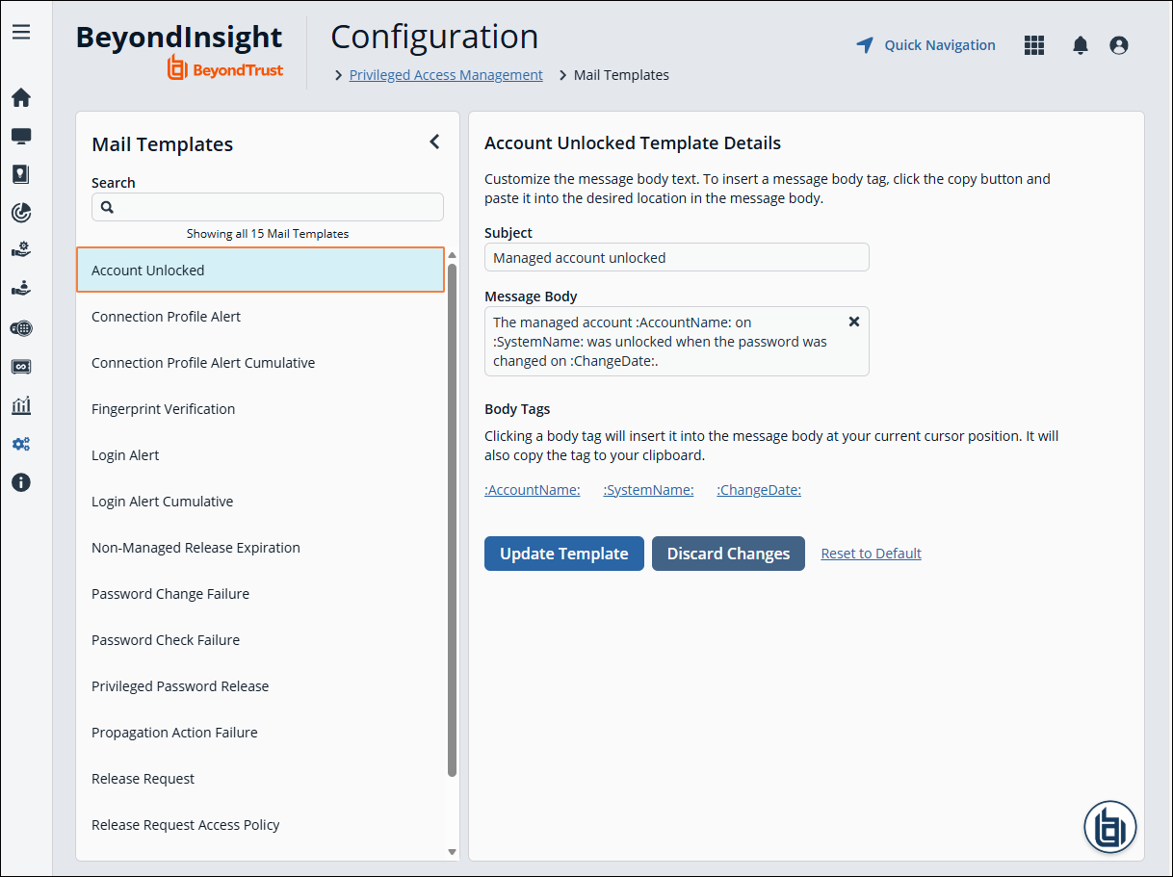The width and height of the screenshot is (1173, 877).
Task: Select Release Request Access Policy template
Action: pos(260,825)
